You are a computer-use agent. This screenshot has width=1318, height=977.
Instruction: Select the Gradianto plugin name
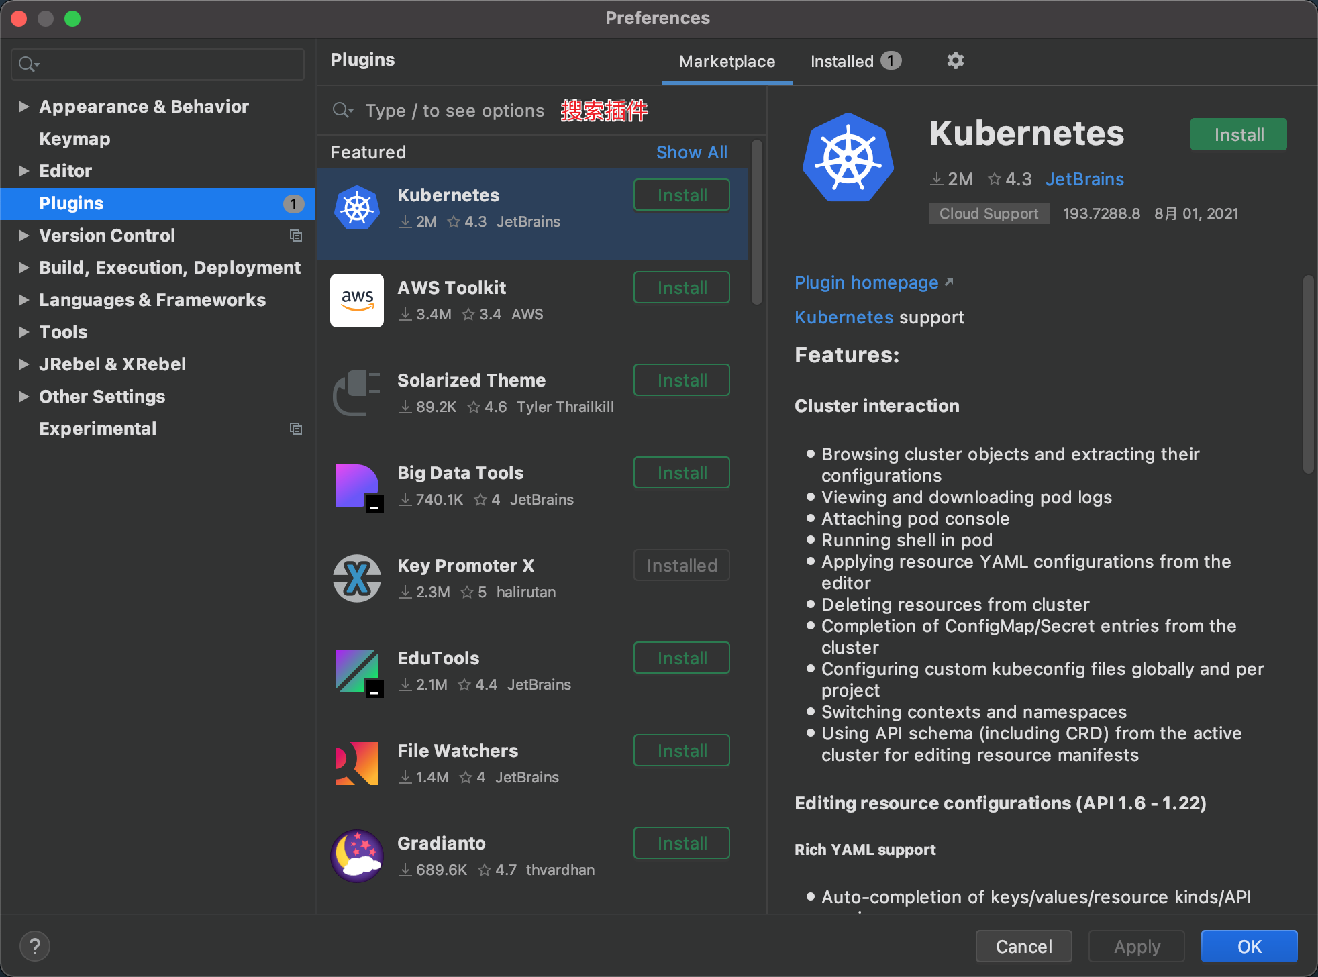pyautogui.click(x=441, y=843)
